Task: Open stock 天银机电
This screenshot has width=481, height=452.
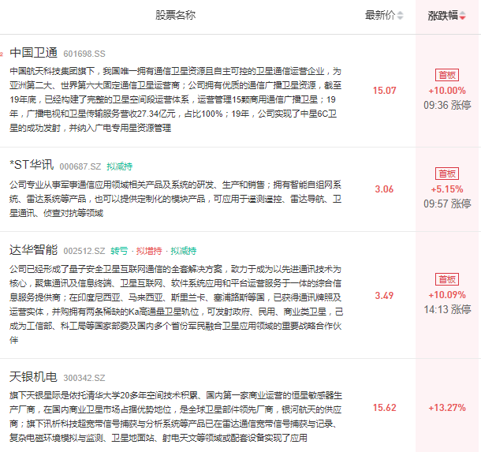Action: click(33, 377)
